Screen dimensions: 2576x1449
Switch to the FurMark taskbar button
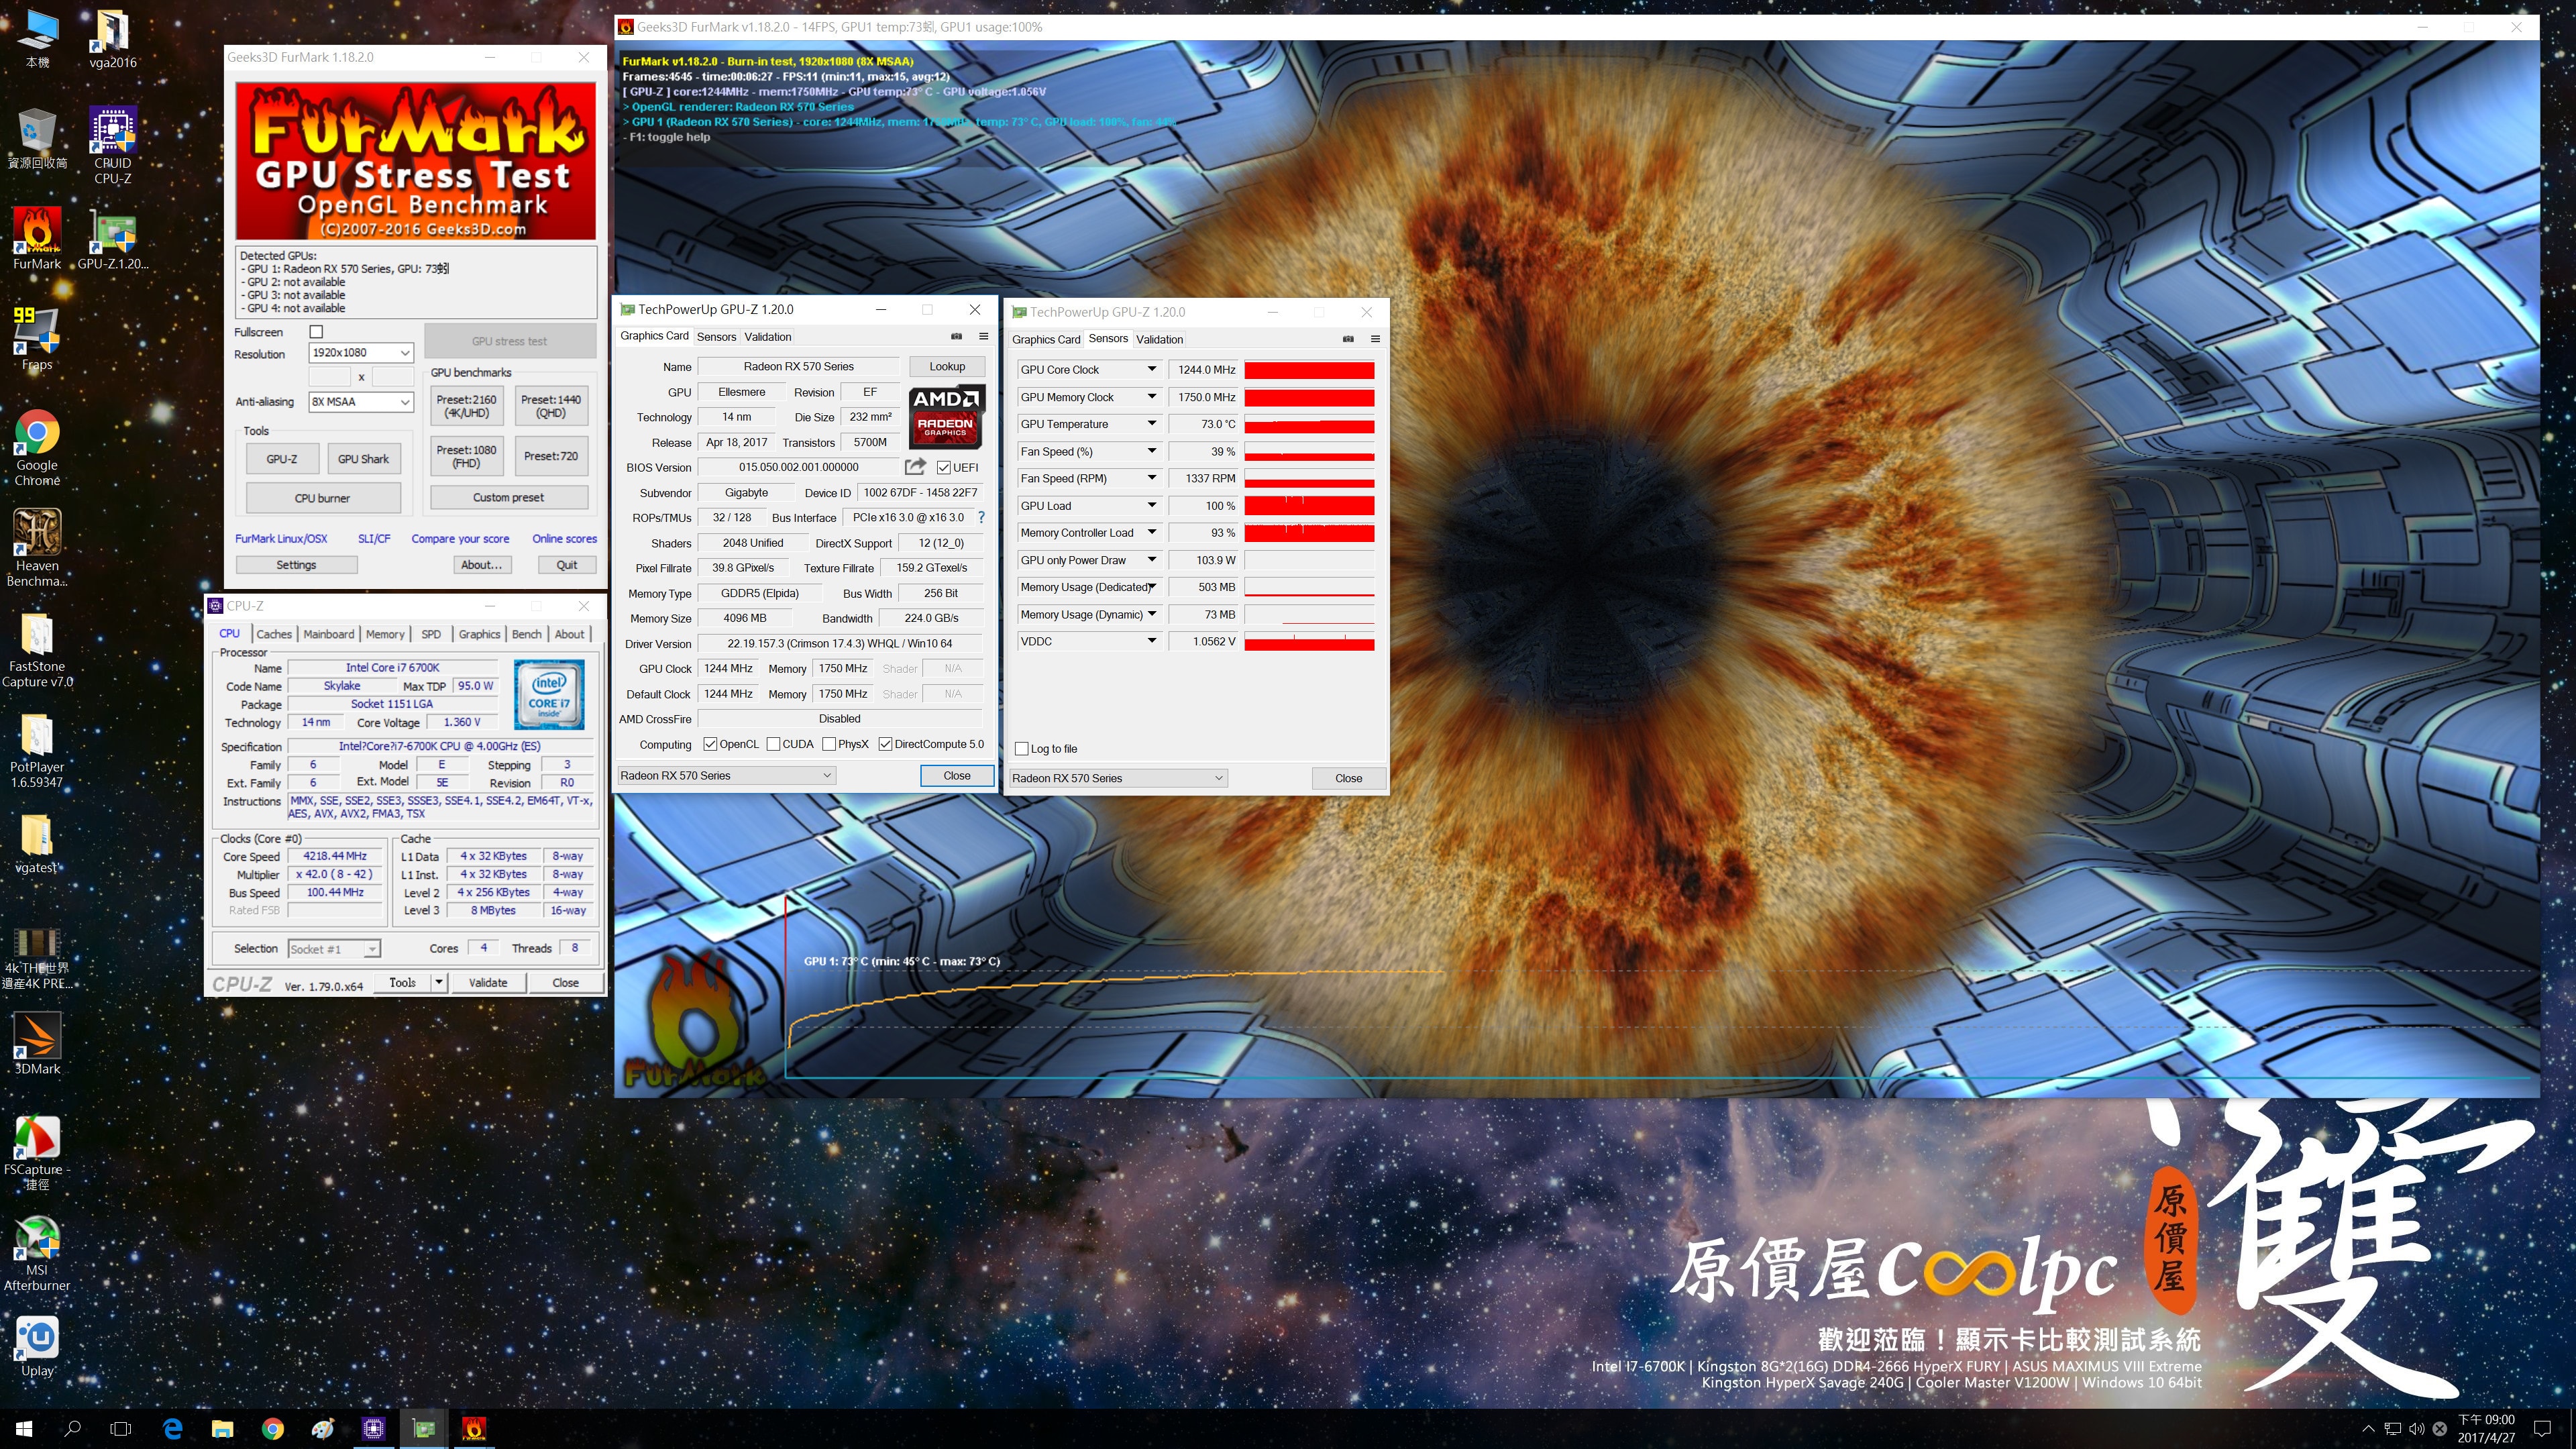pos(474,1429)
